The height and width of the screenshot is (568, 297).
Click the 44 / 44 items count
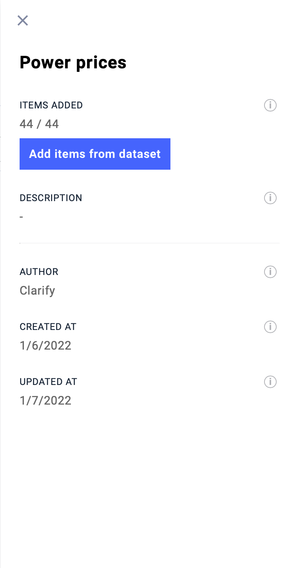point(39,124)
